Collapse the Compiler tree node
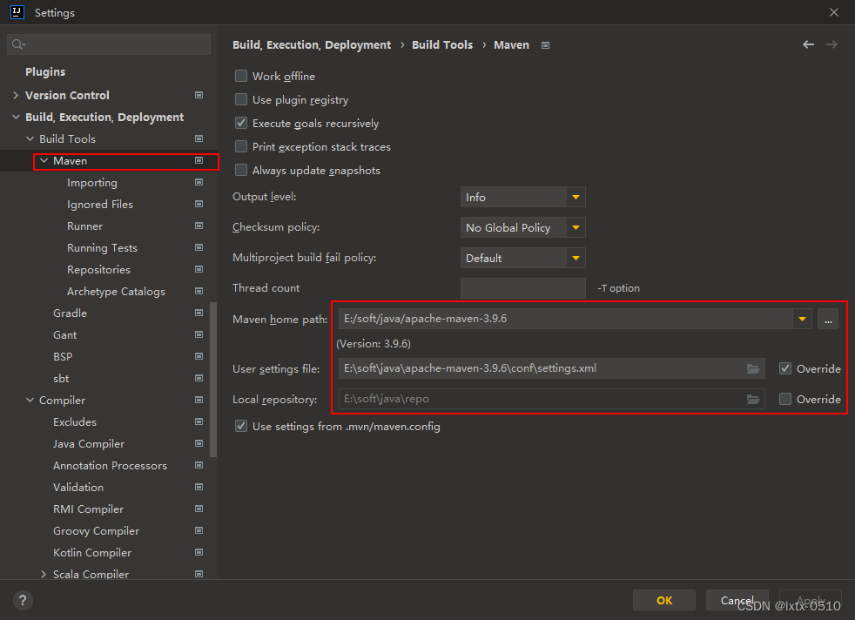855x620 pixels. (x=30, y=401)
